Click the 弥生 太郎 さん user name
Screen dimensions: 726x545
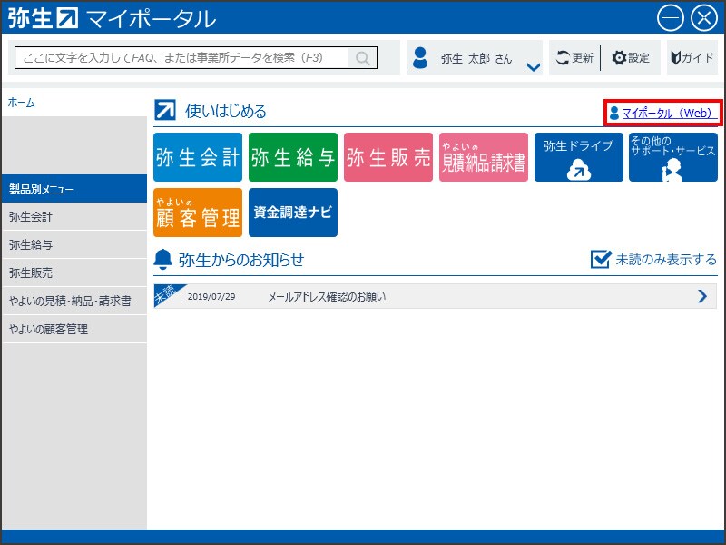476,58
